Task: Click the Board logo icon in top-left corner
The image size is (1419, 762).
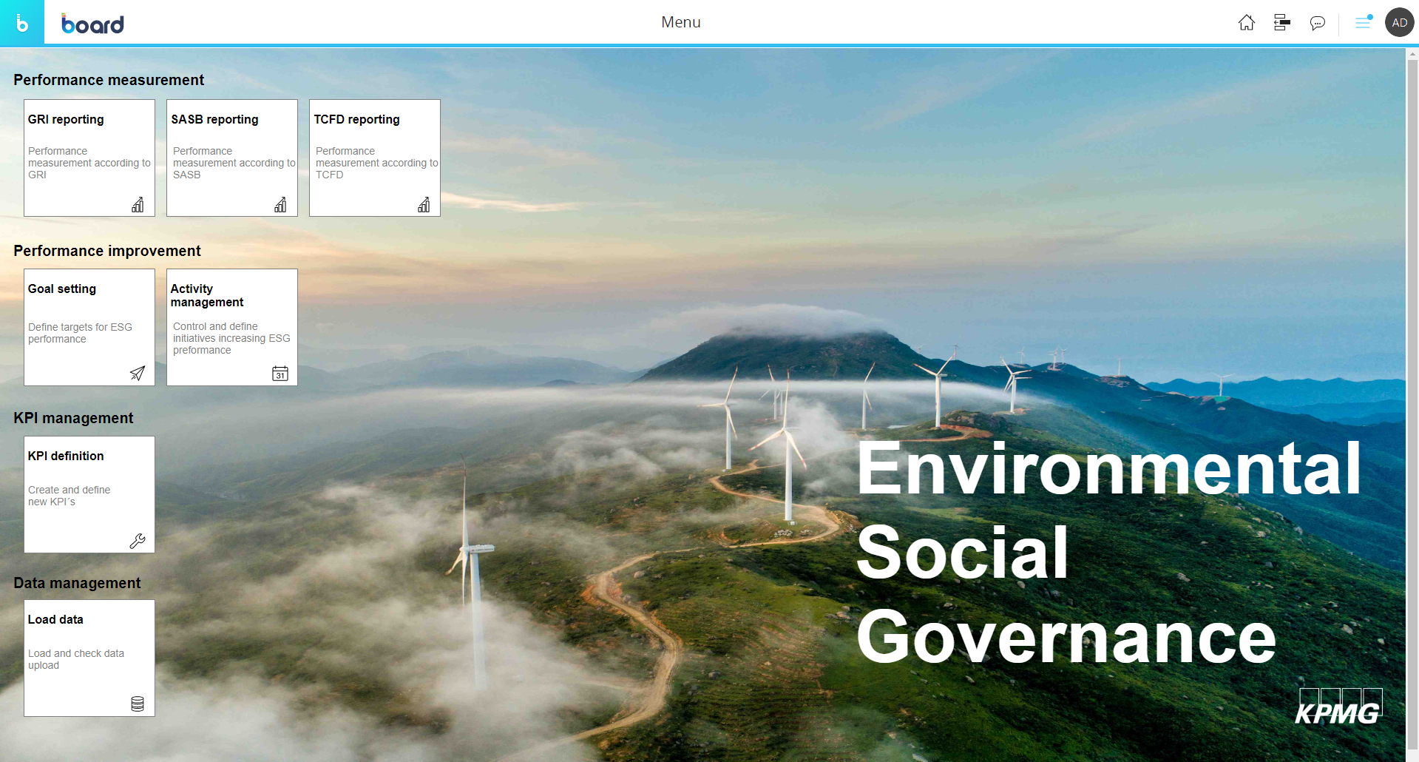Action: [22, 22]
